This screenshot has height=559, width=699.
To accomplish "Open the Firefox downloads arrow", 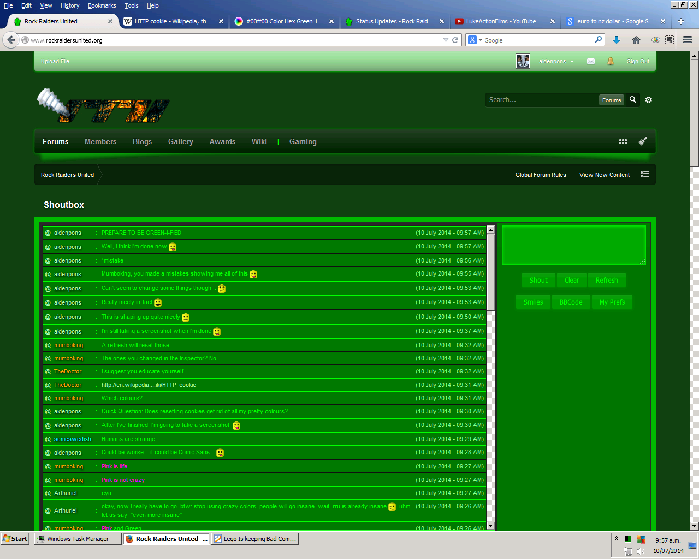I will [x=617, y=40].
